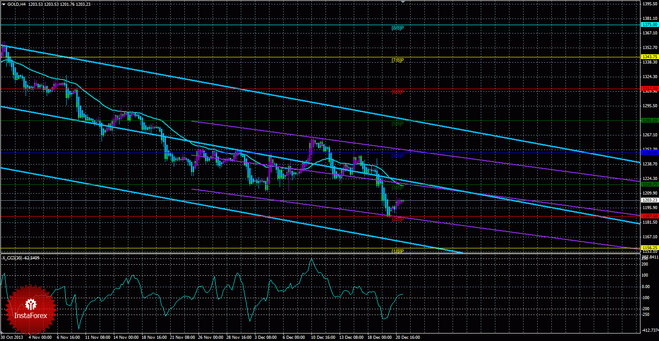Click the 1395.50 price scale value

650,4
